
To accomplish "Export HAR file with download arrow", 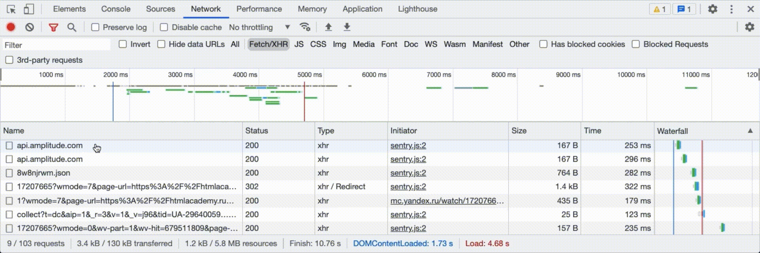I will [x=347, y=27].
